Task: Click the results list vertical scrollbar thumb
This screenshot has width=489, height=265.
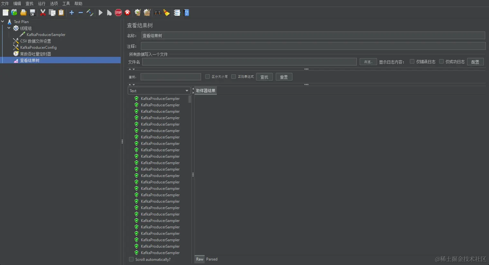Action: [190, 99]
